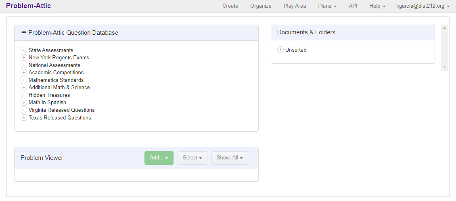Select the National Assessments label
The image size is (456, 201).
pyautogui.click(x=54, y=65)
